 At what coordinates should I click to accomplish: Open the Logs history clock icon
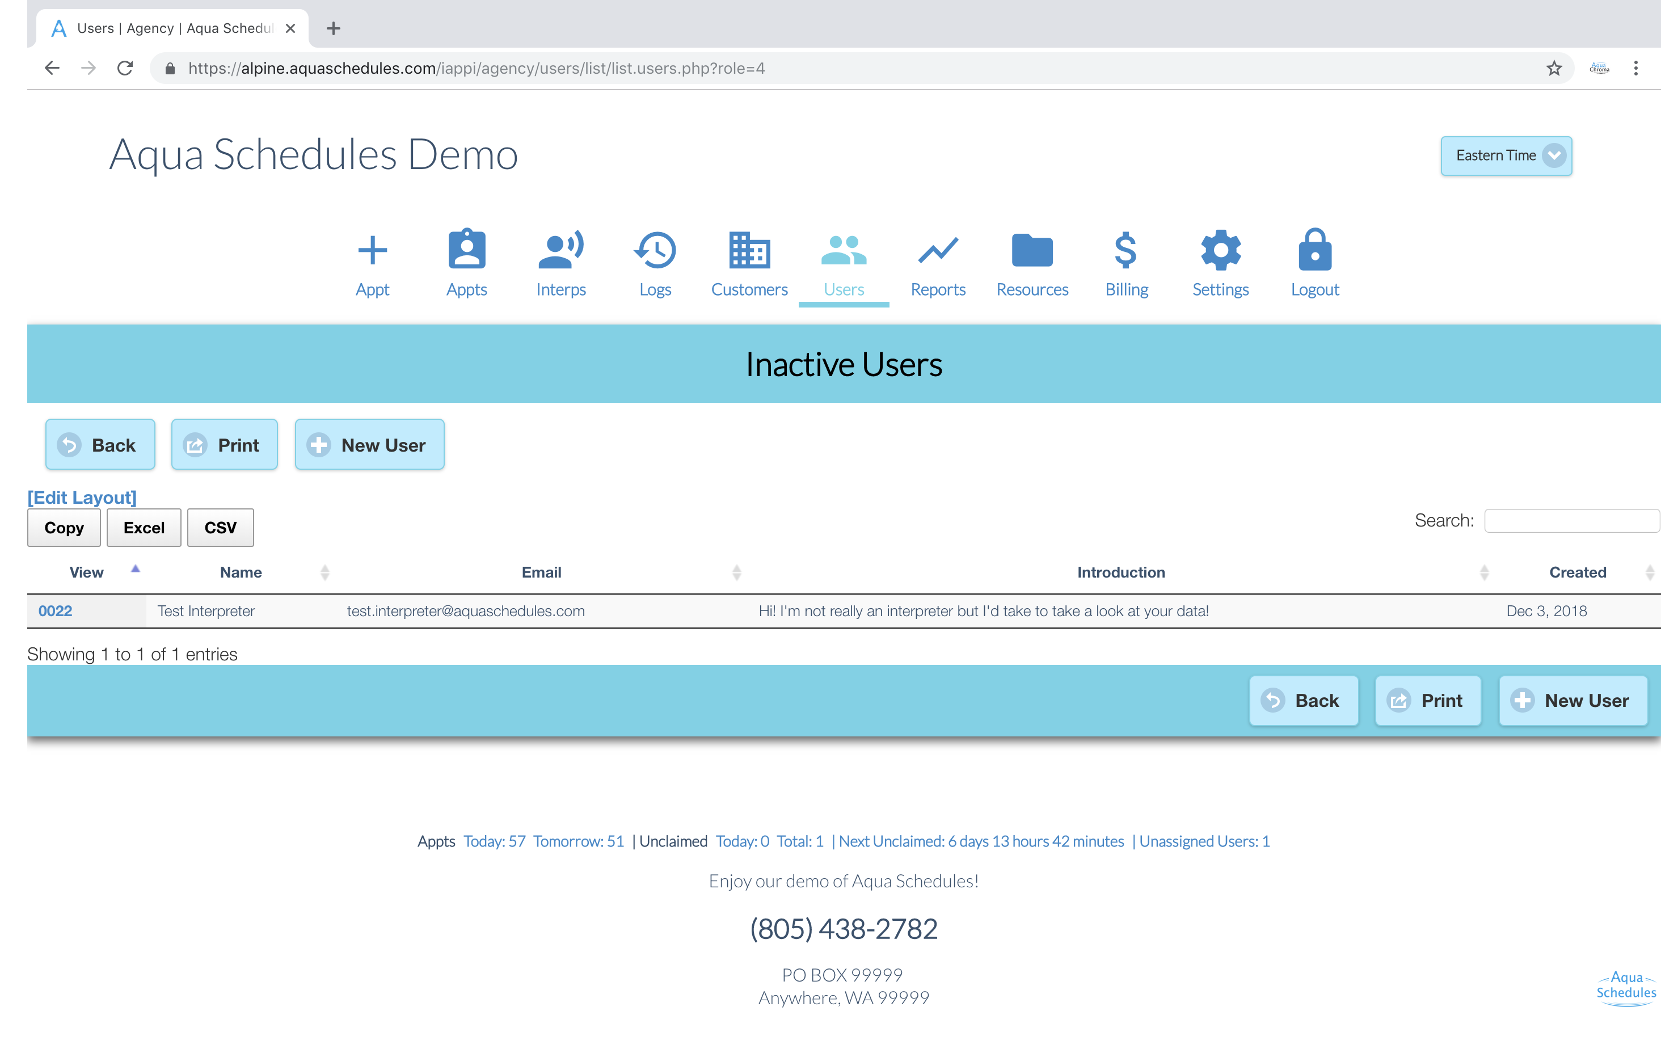[655, 249]
